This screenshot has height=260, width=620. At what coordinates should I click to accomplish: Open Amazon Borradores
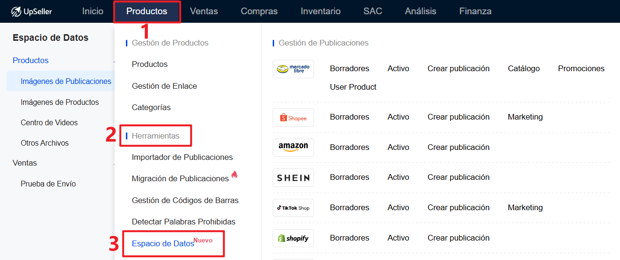[350, 147]
